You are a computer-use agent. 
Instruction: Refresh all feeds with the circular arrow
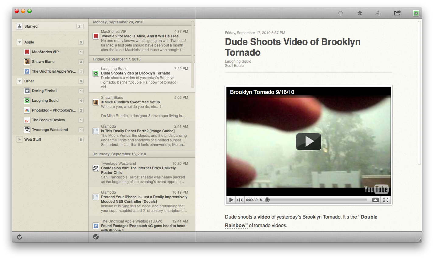(19, 237)
